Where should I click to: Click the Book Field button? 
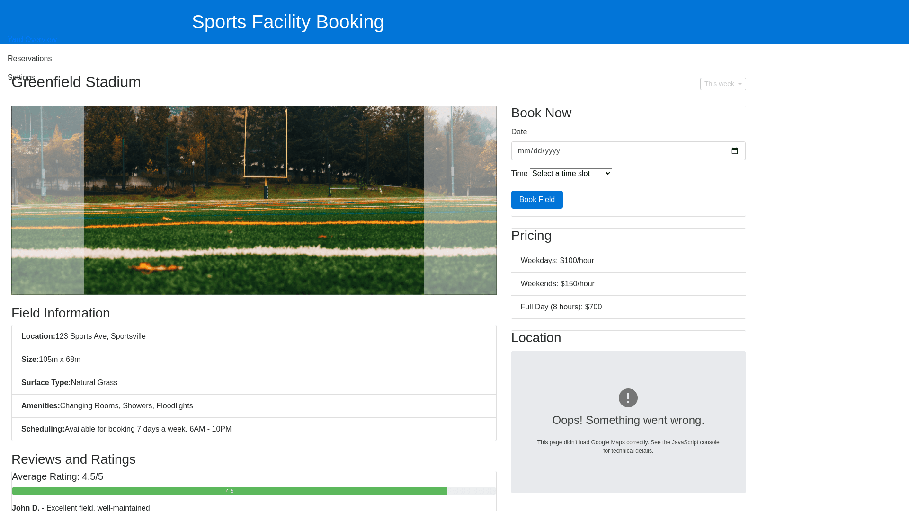[536, 200]
